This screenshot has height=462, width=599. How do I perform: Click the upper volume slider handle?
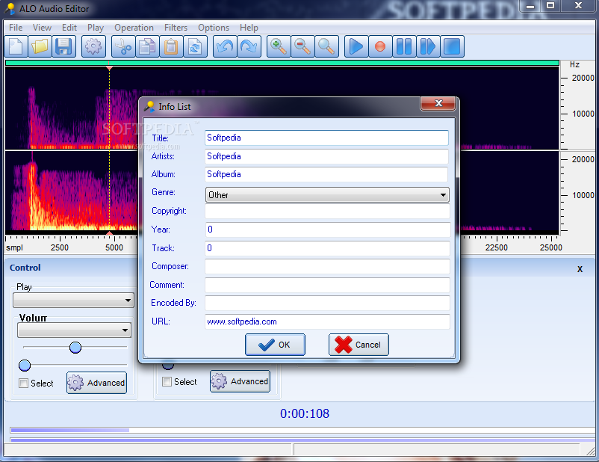click(x=75, y=348)
